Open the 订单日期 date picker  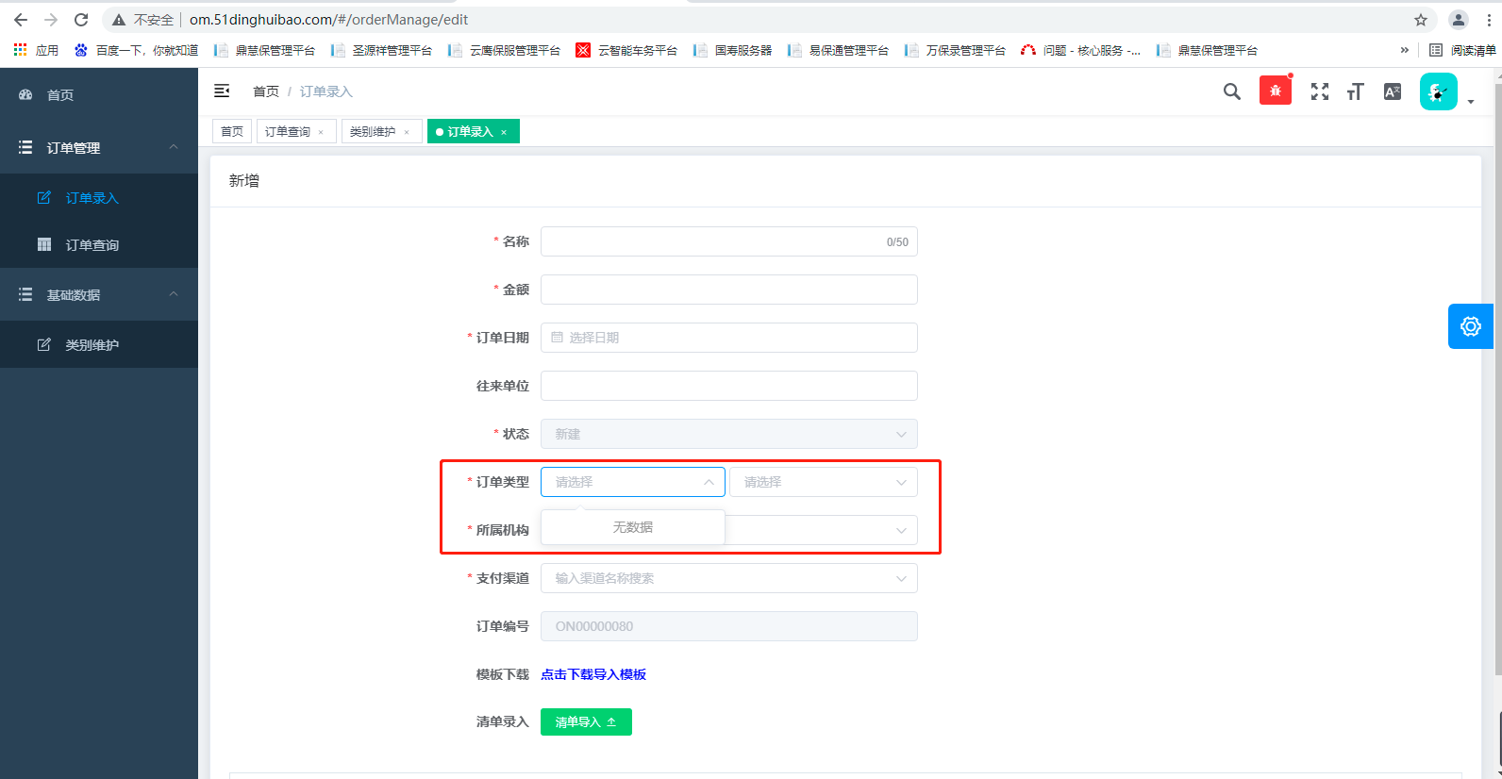[729, 338]
